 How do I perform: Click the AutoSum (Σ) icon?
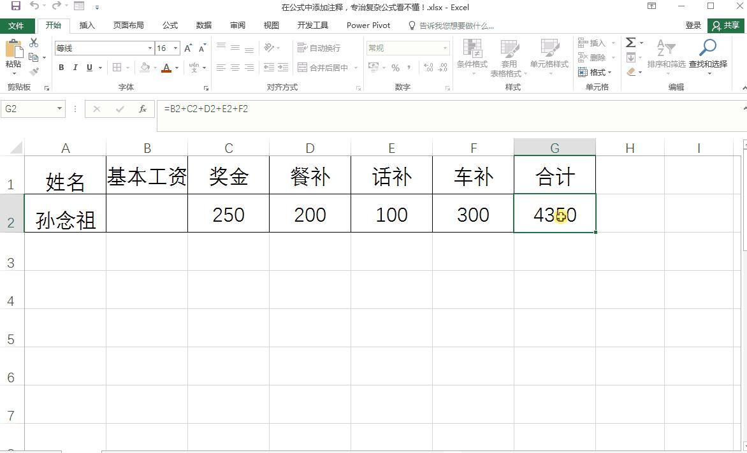pos(630,43)
